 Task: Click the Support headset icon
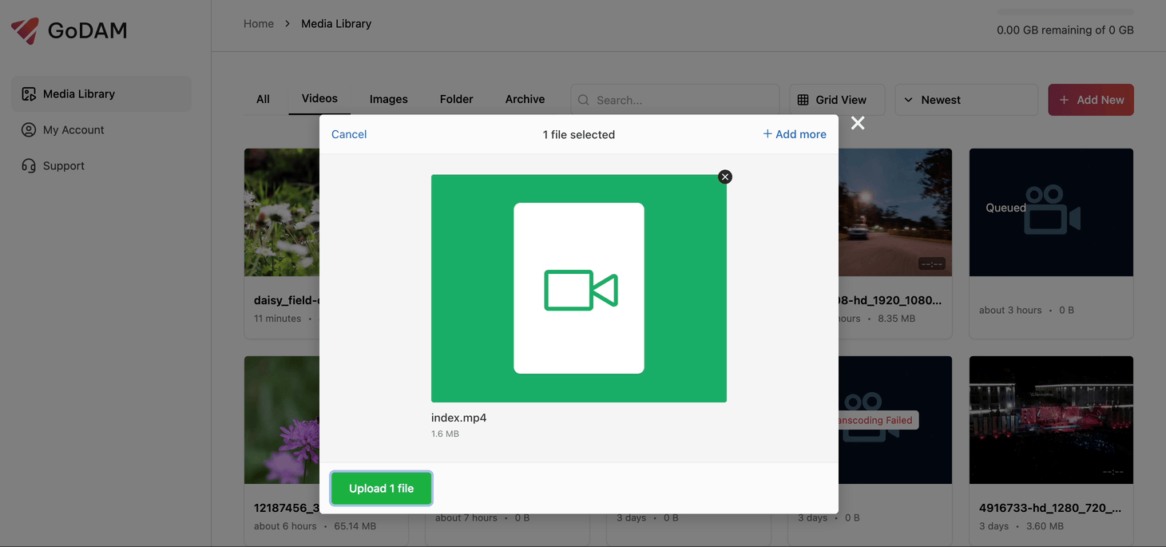pos(29,166)
